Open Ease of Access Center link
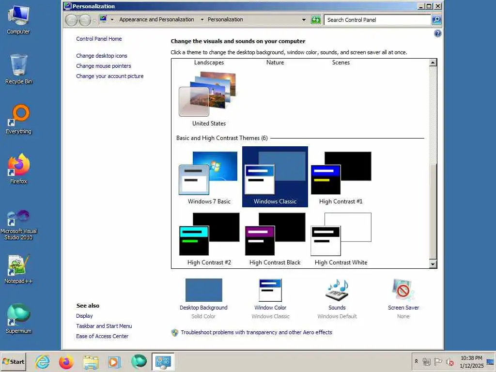Screen dimensions: 496x372 coord(102,336)
